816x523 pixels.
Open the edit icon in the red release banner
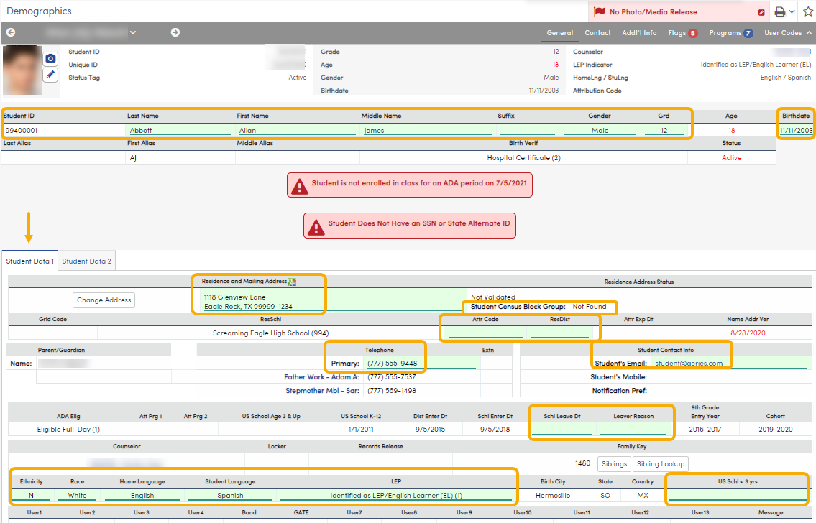coord(761,12)
